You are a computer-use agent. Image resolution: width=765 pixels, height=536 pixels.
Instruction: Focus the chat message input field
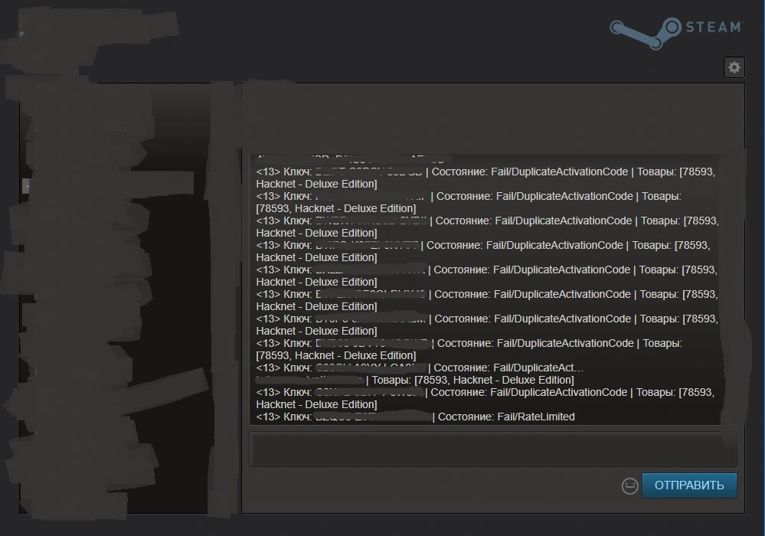492,449
